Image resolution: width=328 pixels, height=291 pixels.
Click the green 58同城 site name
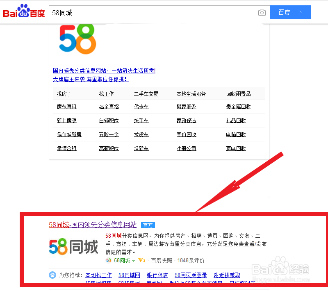coord(122,261)
